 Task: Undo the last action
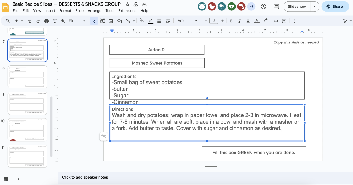30,21
